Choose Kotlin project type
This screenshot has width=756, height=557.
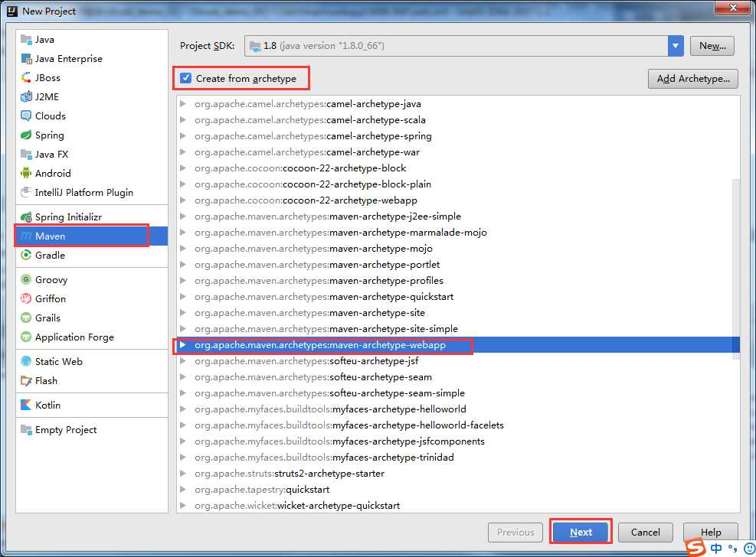[92, 406]
